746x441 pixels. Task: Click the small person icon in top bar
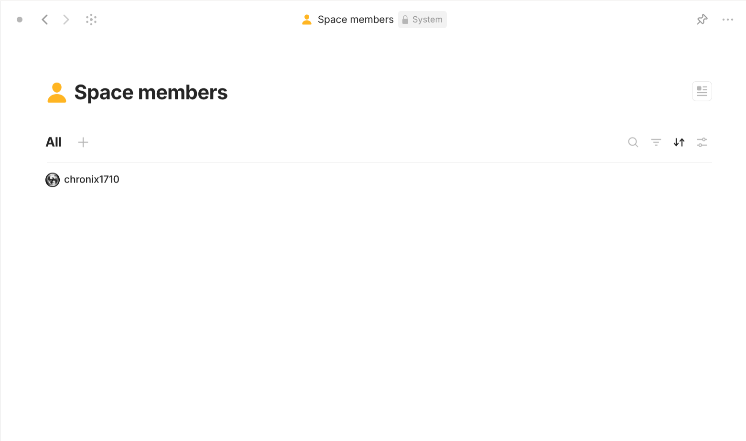click(307, 20)
